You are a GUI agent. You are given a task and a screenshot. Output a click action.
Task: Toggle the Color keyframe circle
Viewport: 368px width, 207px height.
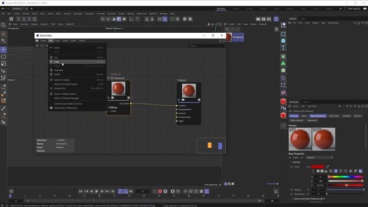pos(292,167)
